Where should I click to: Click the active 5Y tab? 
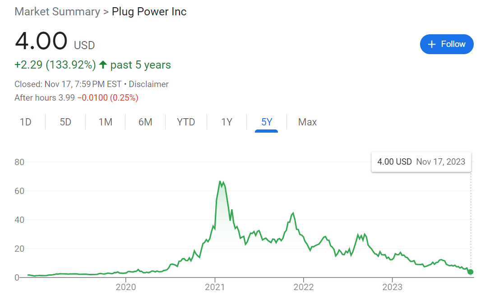(267, 122)
